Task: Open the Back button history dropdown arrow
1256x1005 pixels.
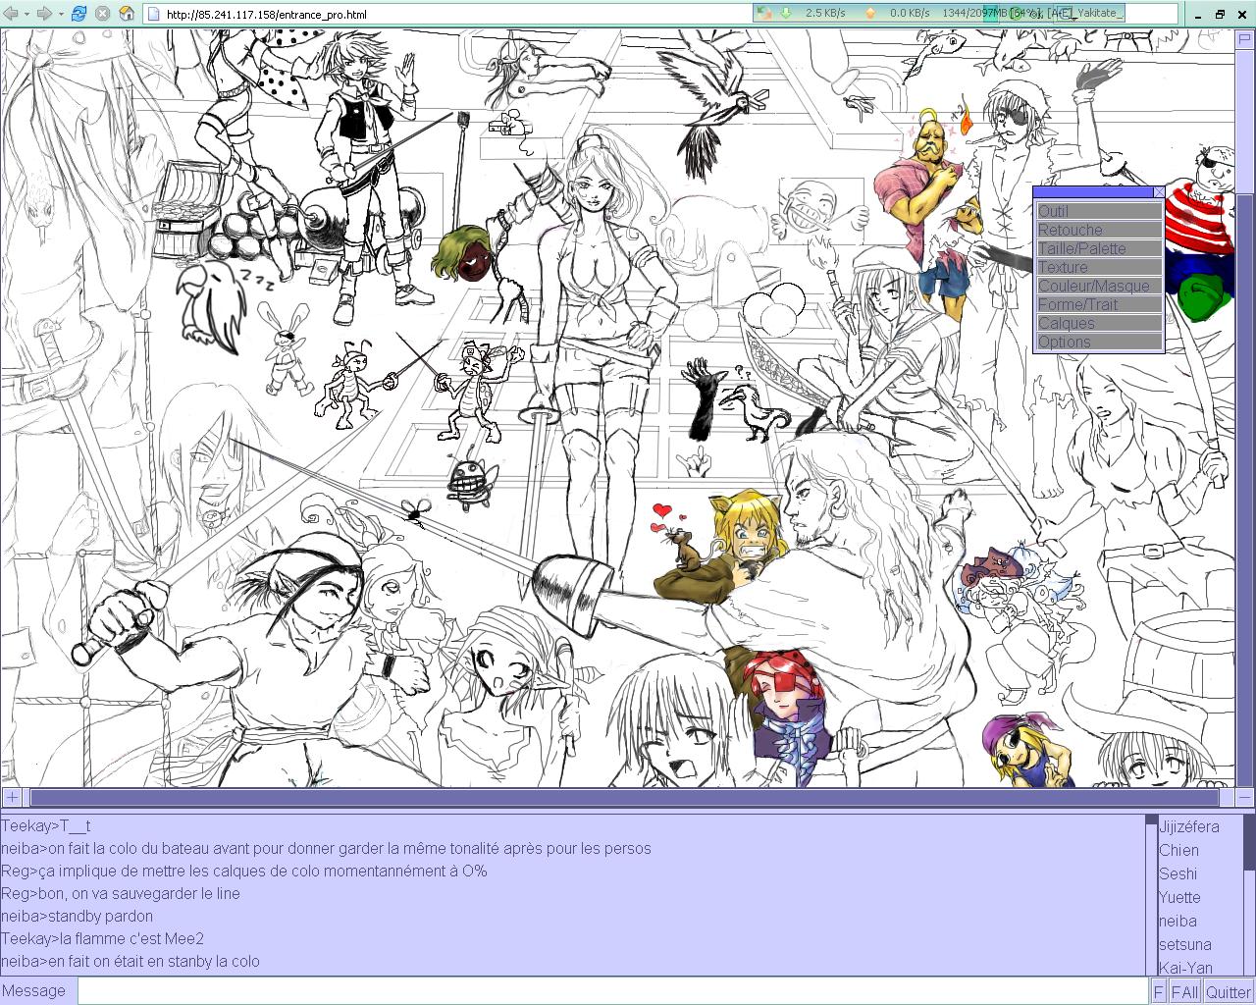Action: (26, 14)
